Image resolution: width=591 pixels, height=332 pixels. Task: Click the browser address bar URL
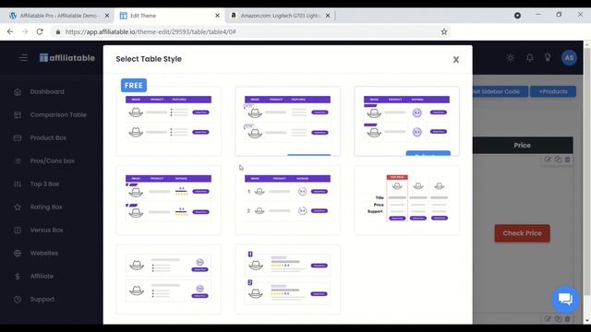coord(151,32)
